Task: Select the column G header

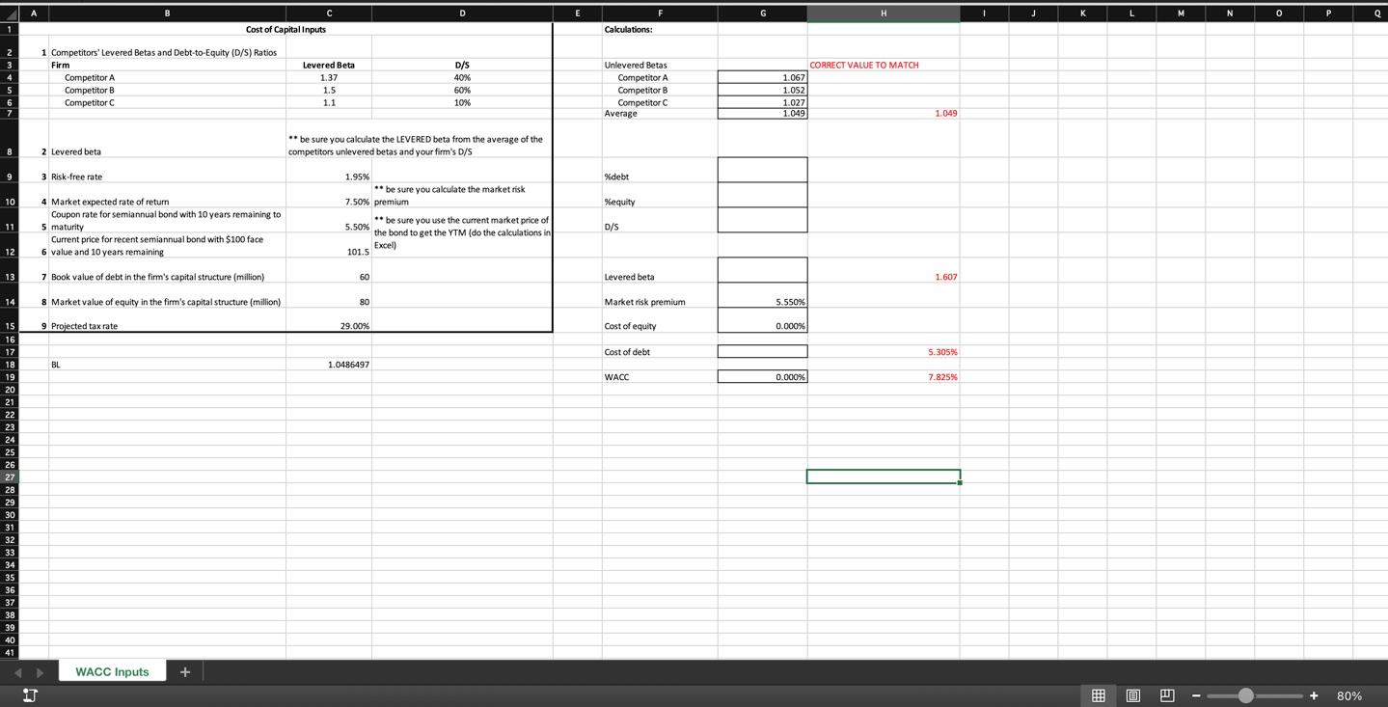Action: pyautogui.click(x=762, y=14)
